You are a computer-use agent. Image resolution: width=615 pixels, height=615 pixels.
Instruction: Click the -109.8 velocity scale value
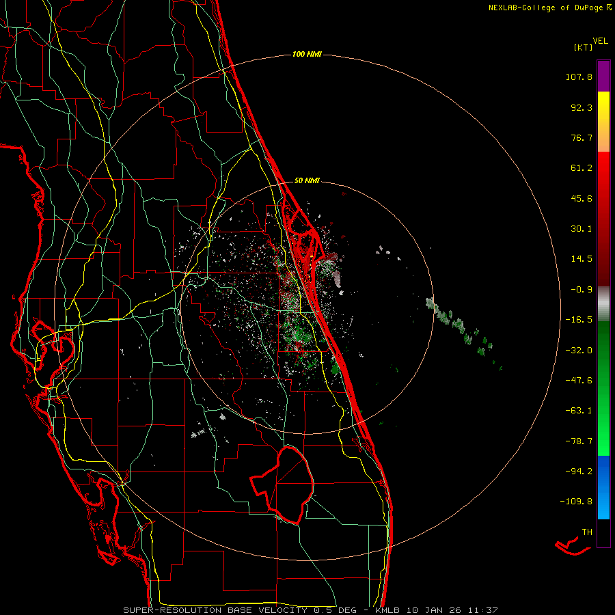[576, 502]
